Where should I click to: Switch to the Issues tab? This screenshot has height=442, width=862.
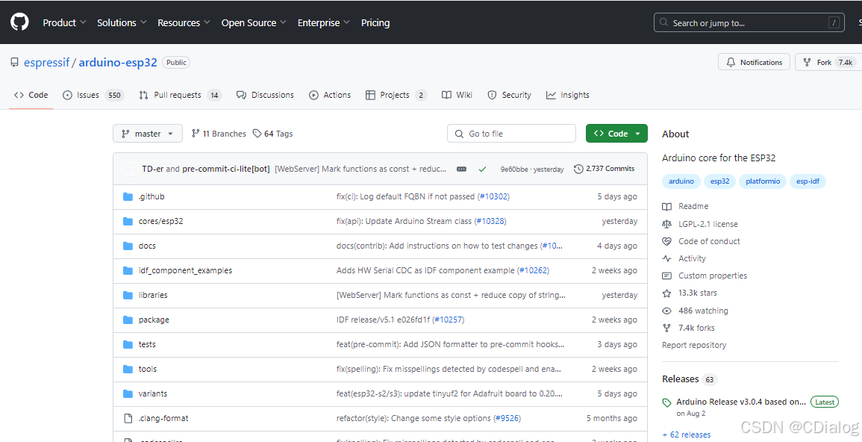pyautogui.click(x=93, y=95)
